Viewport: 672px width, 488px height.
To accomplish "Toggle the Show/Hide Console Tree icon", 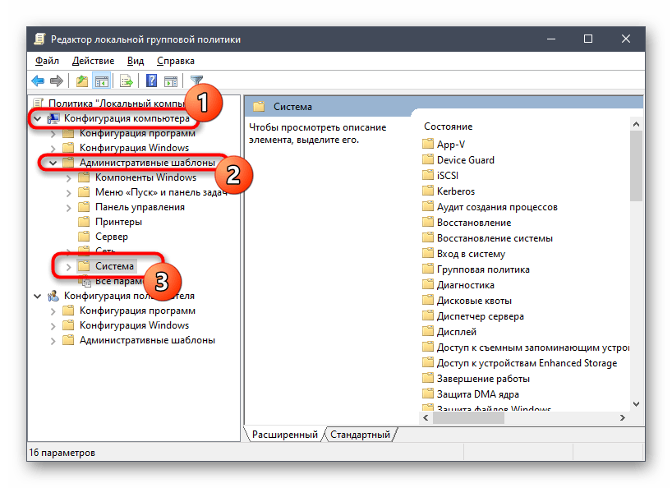I will point(102,81).
